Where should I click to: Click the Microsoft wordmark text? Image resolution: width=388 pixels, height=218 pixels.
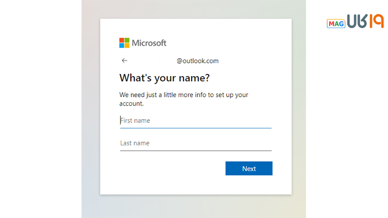[149, 43]
